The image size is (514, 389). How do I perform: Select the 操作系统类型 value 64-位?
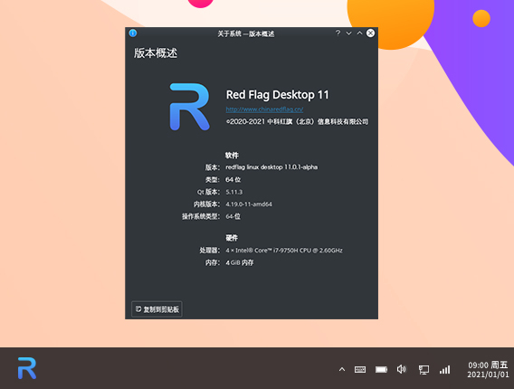click(x=233, y=216)
